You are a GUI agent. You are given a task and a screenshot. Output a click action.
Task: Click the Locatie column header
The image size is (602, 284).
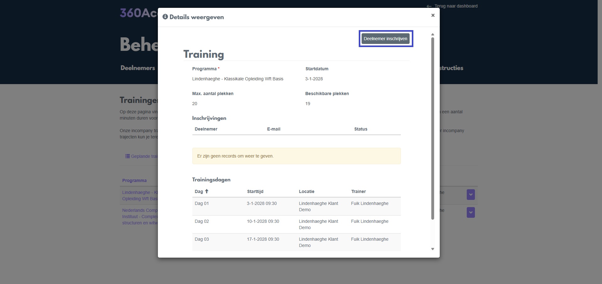[307, 191]
